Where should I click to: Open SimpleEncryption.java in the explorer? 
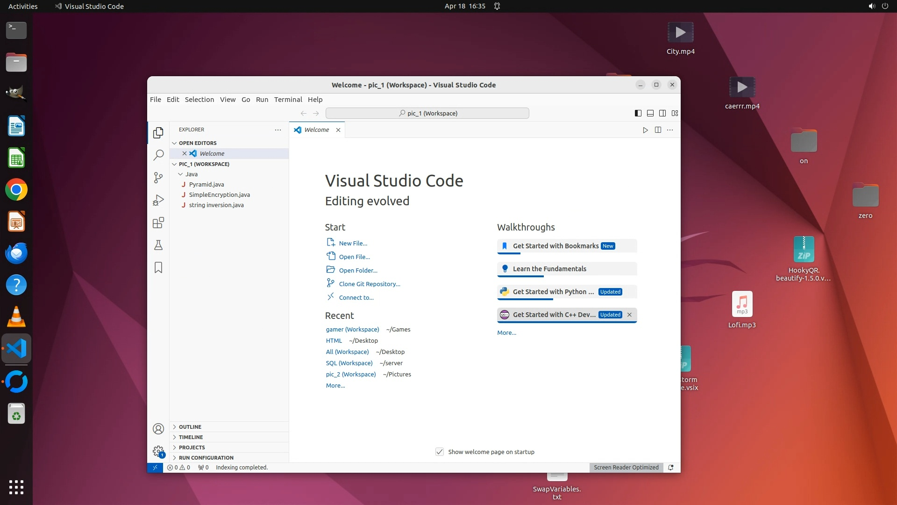(219, 195)
